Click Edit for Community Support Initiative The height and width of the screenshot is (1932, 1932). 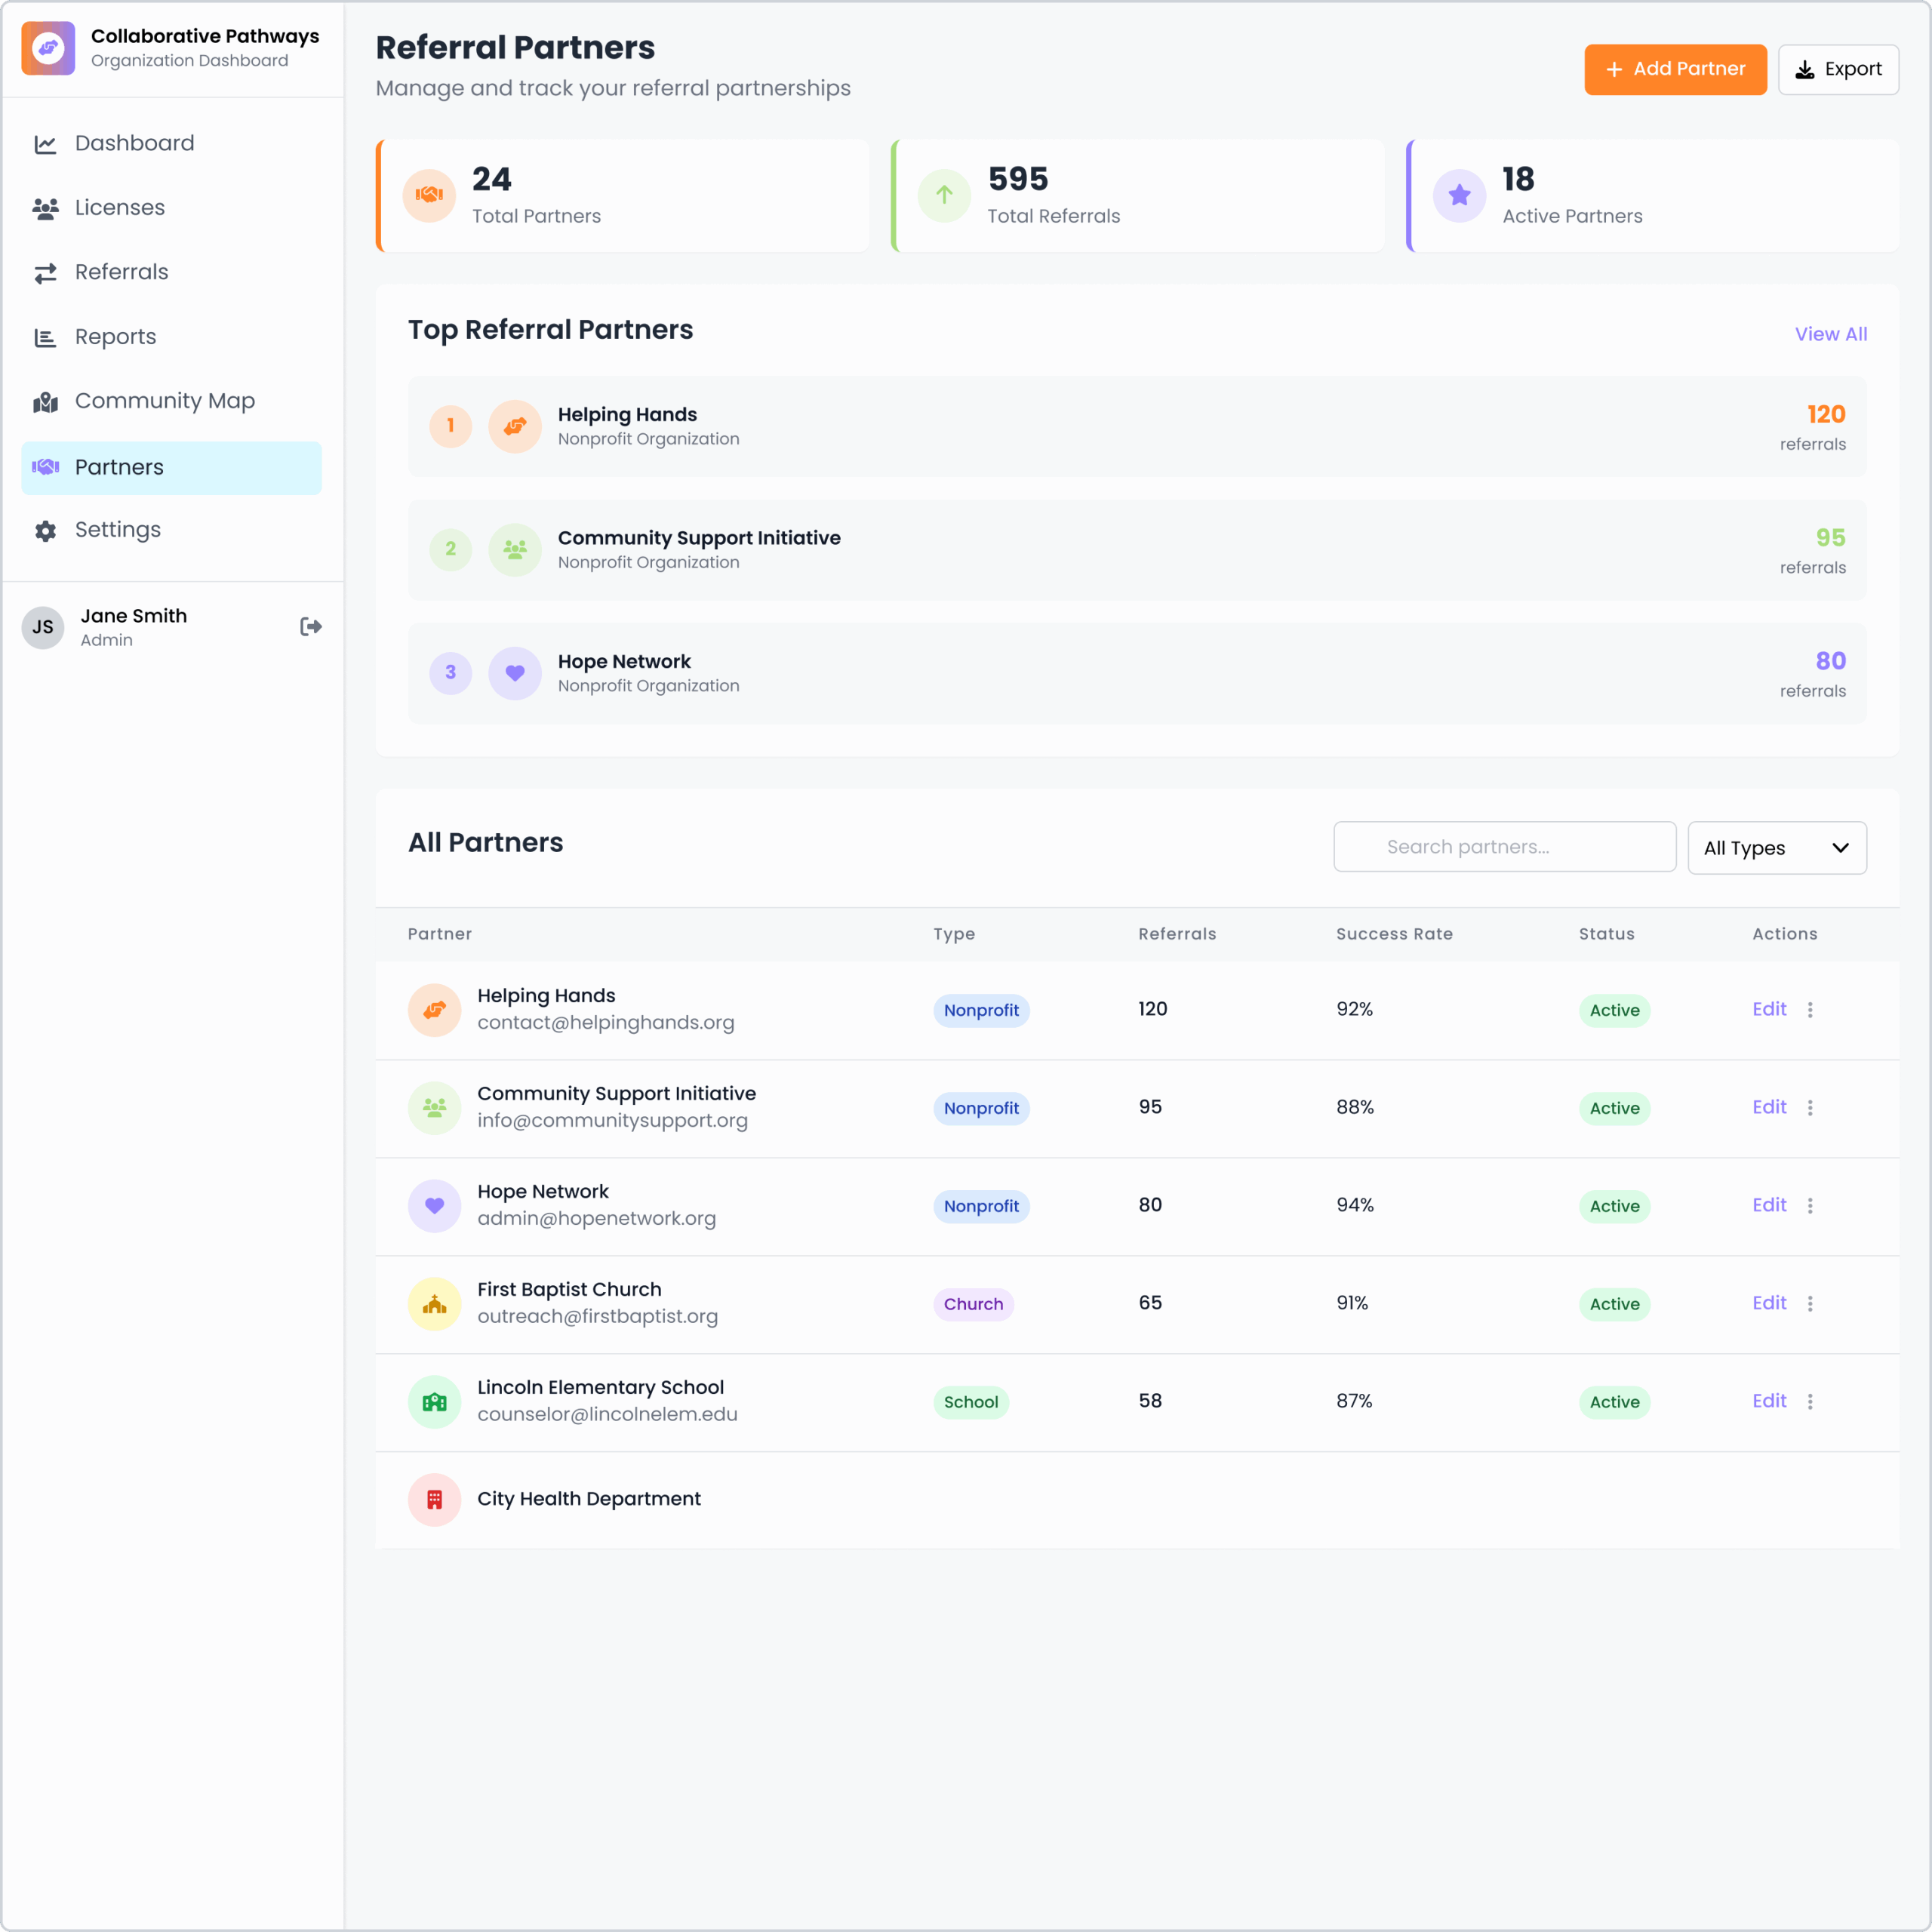(x=1768, y=1107)
